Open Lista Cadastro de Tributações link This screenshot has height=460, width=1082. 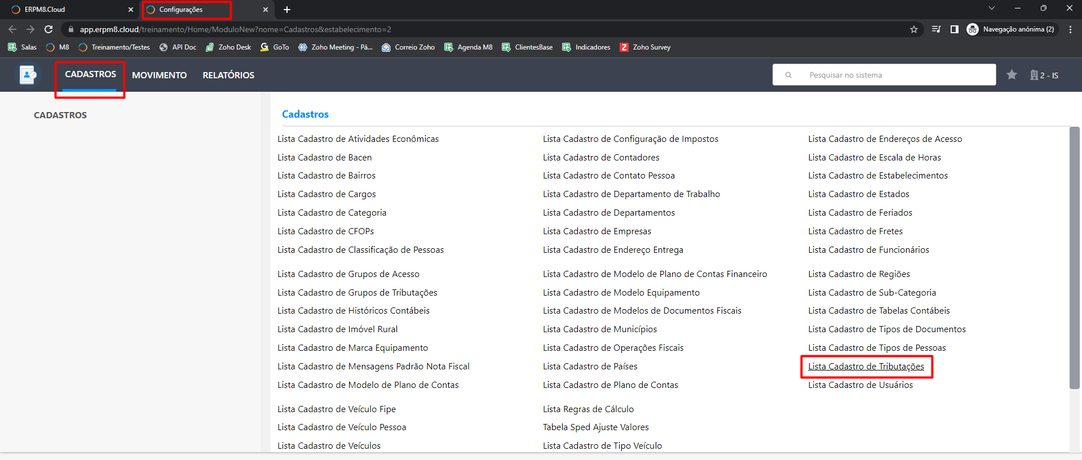coord(865,367)
